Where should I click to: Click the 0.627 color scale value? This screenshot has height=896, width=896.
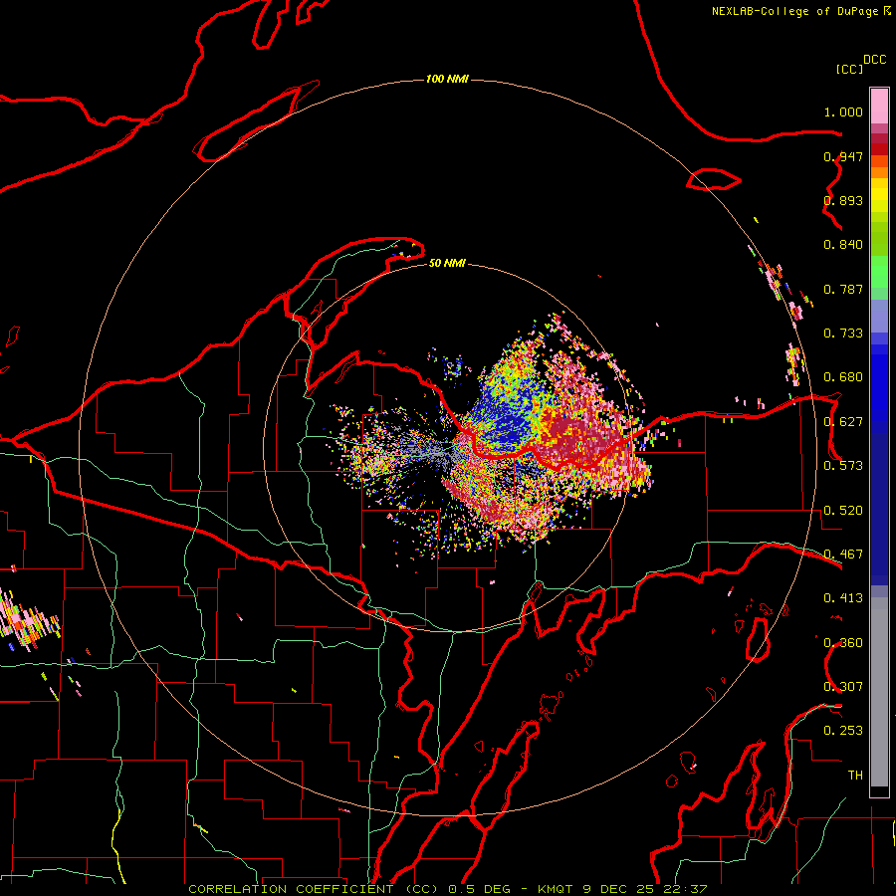point(843,422)
